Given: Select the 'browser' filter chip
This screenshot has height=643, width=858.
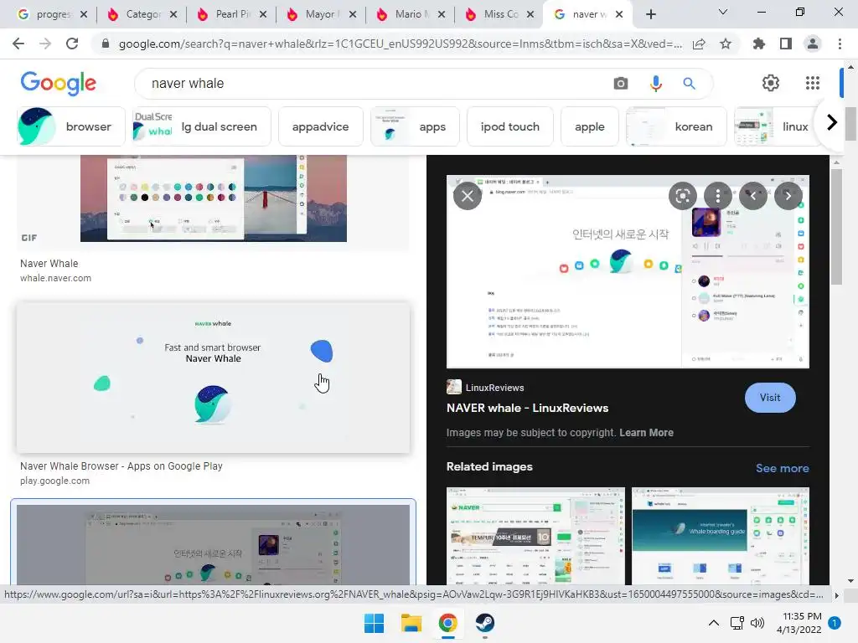Looking at the screenshot, I should pyautogui.click(x=71, y=127).
